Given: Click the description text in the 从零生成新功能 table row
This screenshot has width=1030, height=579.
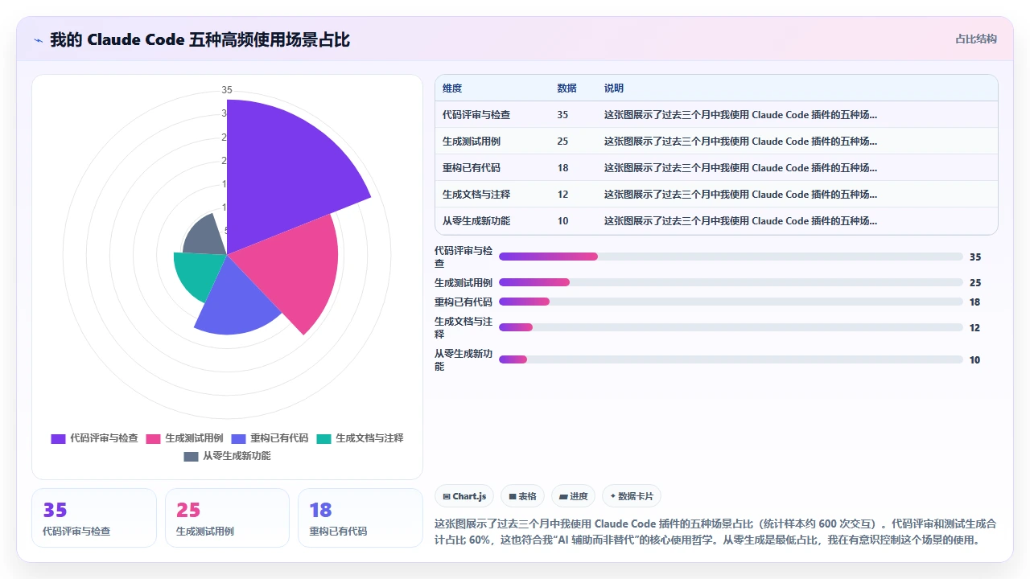Looking at the screenshot, I should (x=740, y=221).
